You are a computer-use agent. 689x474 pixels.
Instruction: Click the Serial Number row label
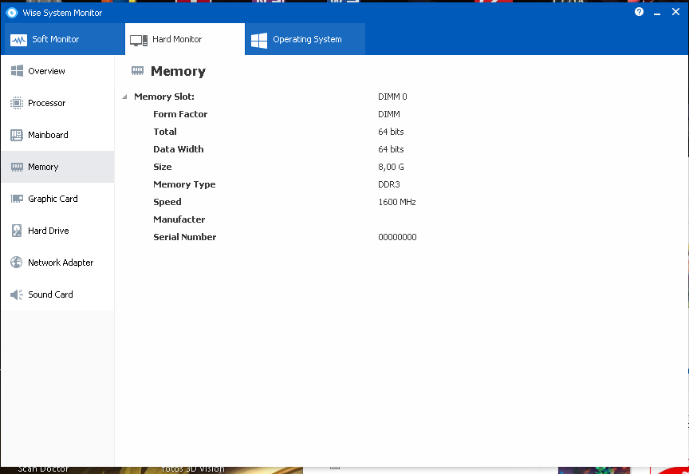coord(184,238)
